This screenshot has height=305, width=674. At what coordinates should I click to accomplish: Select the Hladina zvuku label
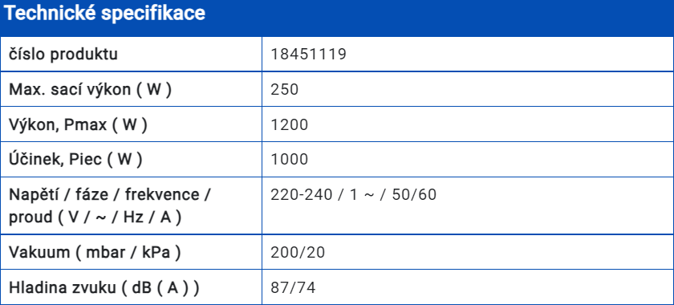(104, 288)
